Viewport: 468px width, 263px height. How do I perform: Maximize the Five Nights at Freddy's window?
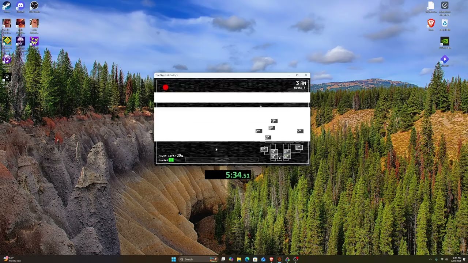(x=297, y=75)
